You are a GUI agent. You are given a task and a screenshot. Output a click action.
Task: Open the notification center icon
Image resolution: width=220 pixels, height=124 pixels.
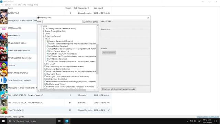tap(216, 121)
